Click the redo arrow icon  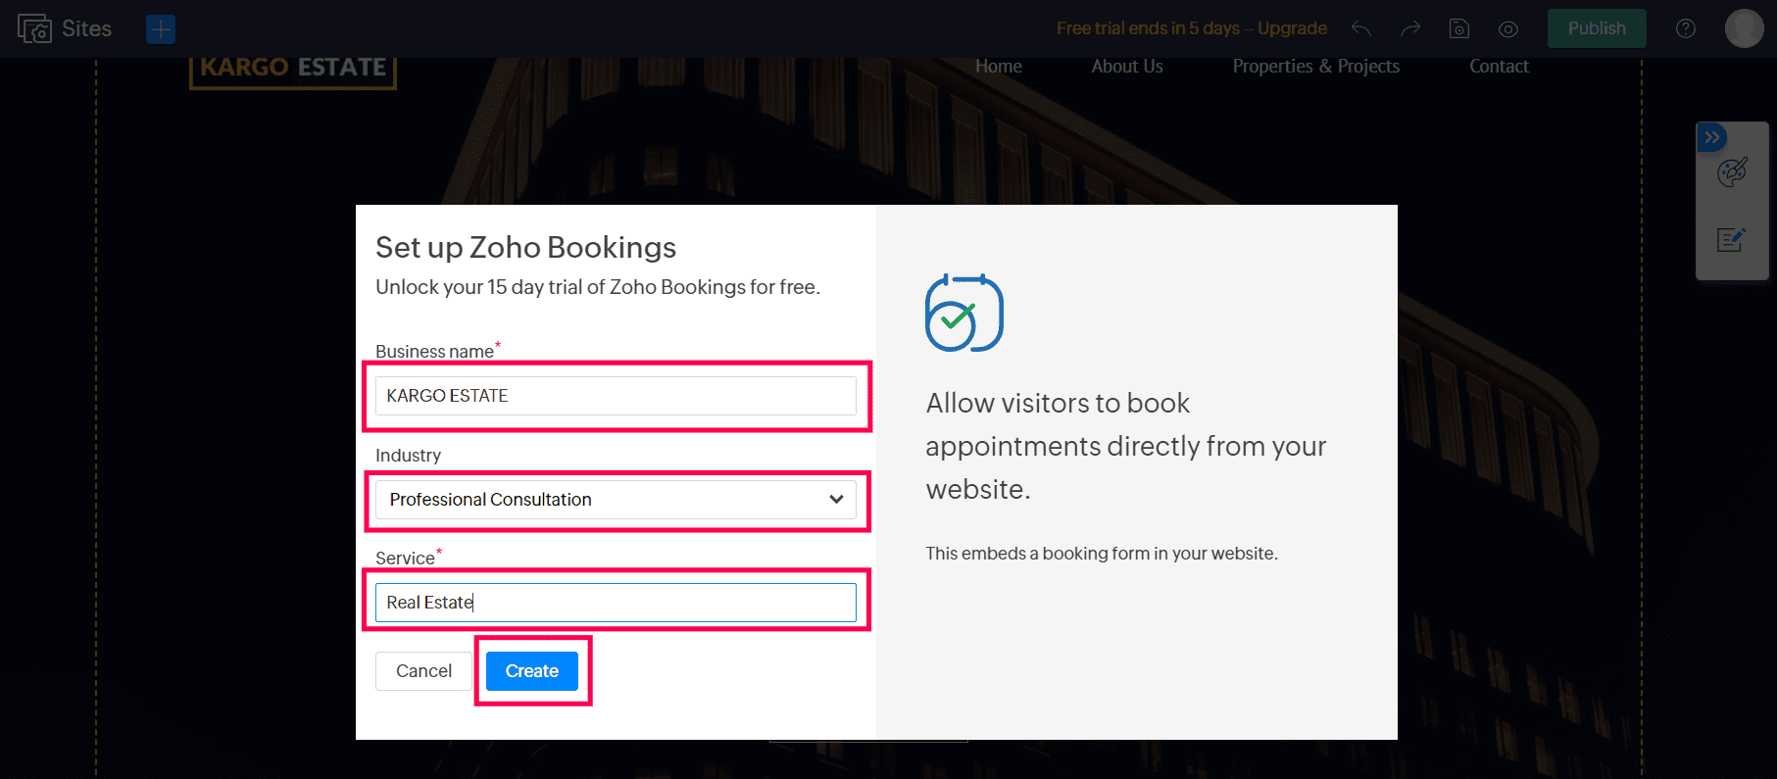point(1409,28)
